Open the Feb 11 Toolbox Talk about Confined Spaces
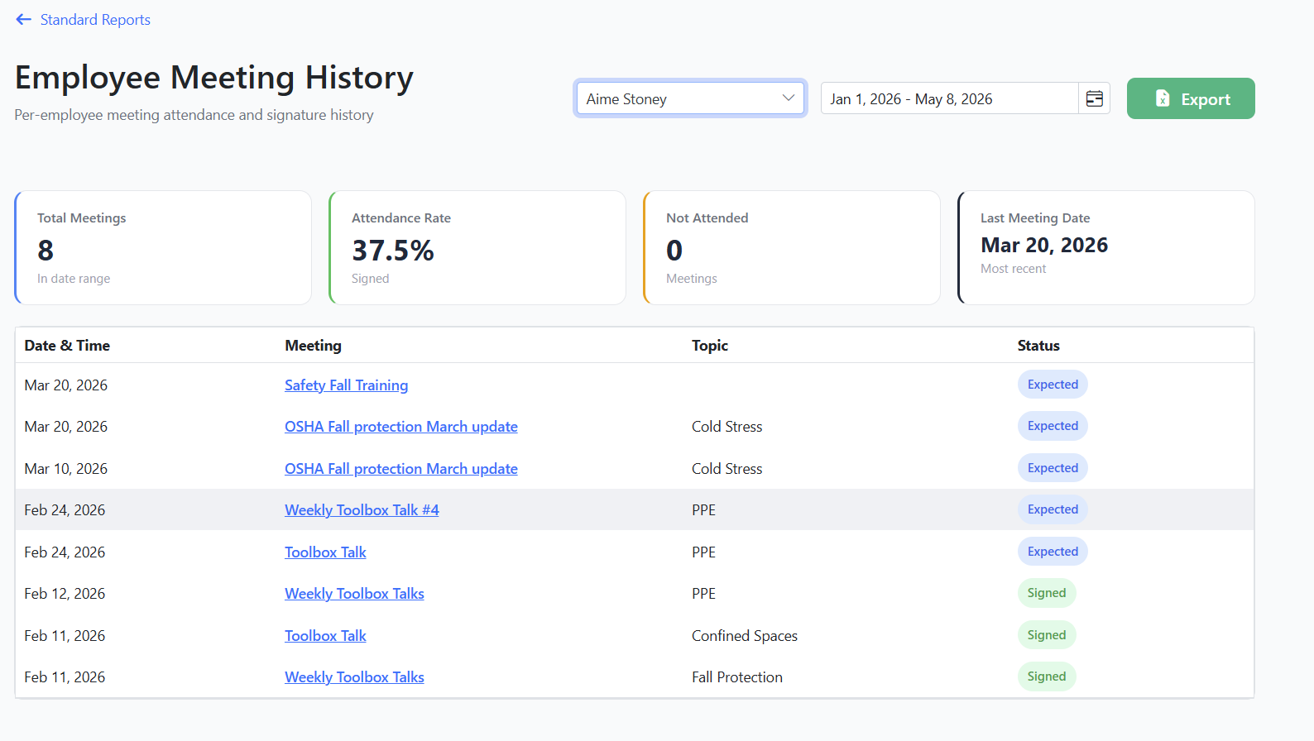Viewport: 1314px width, 741px height. 325,635
